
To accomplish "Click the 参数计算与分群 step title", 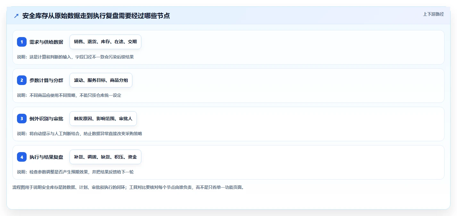I will coord(46,80).
